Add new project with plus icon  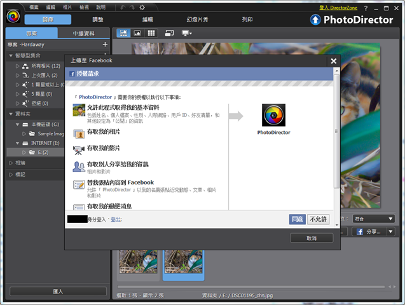[x=105, y=44]
